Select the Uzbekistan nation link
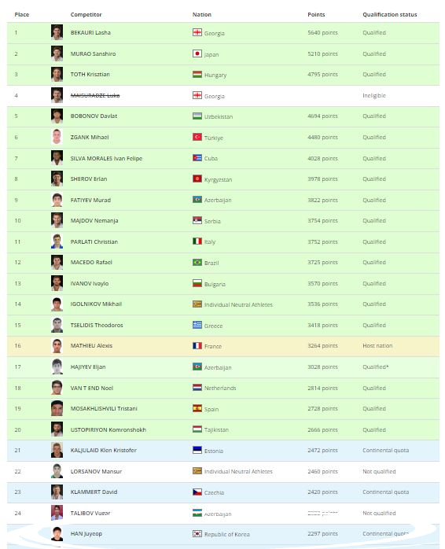 [219, 116]
